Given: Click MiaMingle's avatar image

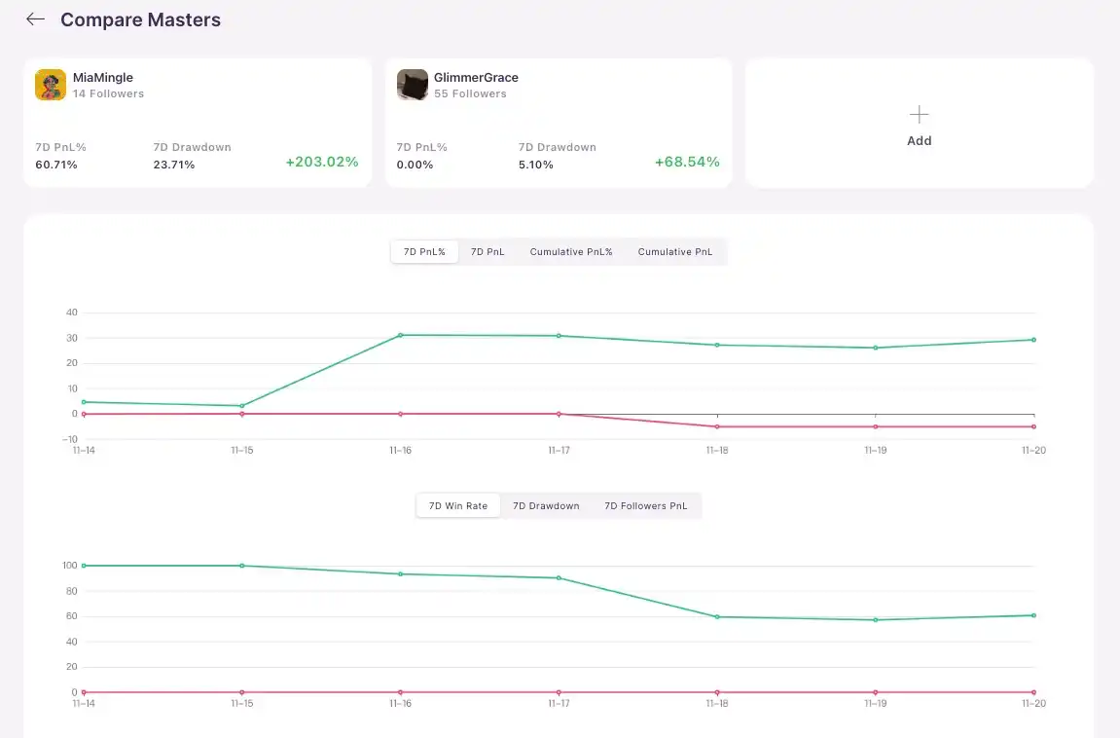Looking at the screenshot, I should (x=51, y=85).
